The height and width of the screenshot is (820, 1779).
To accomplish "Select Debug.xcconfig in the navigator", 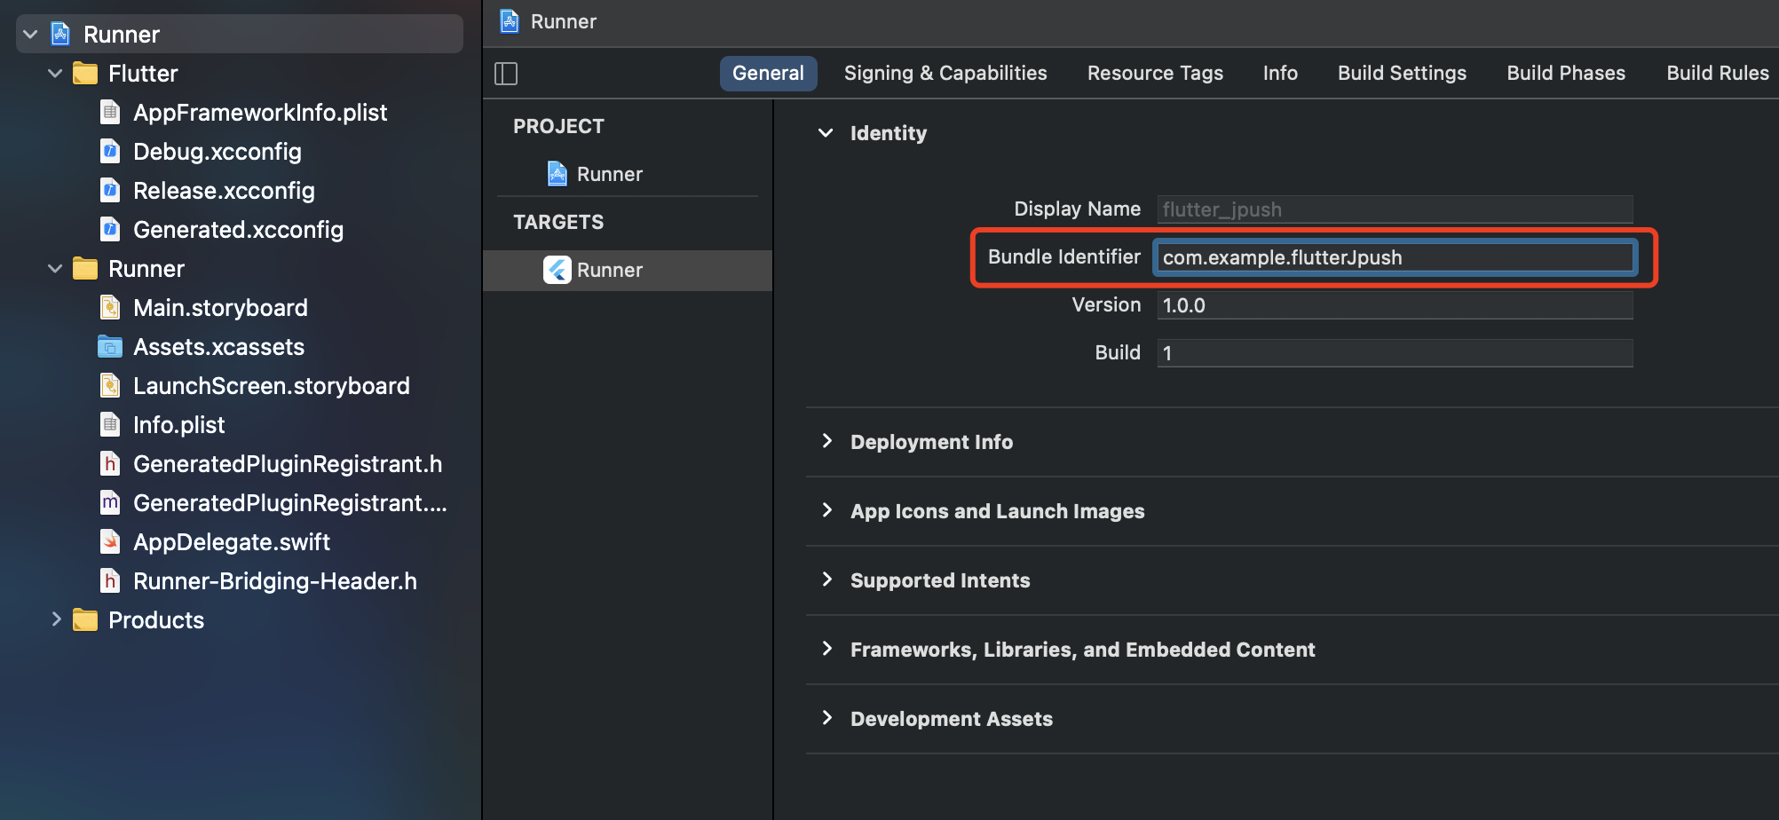I will 217,152.
